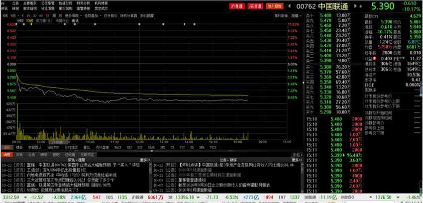This screenshot has height=203, width=423.
Task: Select the MACD indicator tab
Action: (x=118, y=147)
